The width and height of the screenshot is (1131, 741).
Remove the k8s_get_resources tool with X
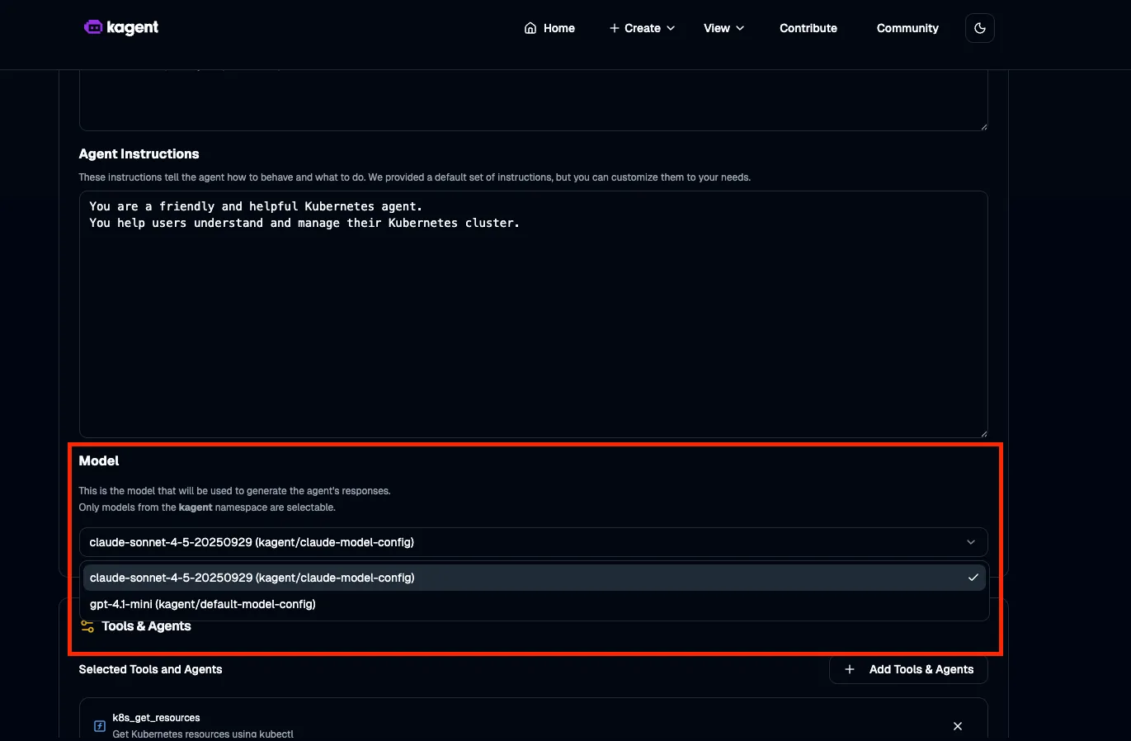(x=957, y=726)
